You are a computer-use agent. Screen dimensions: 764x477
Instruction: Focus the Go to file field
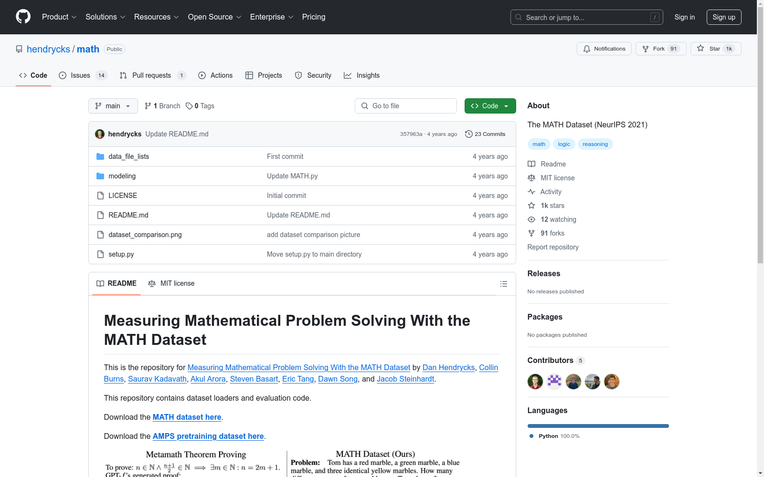point(406,106)
